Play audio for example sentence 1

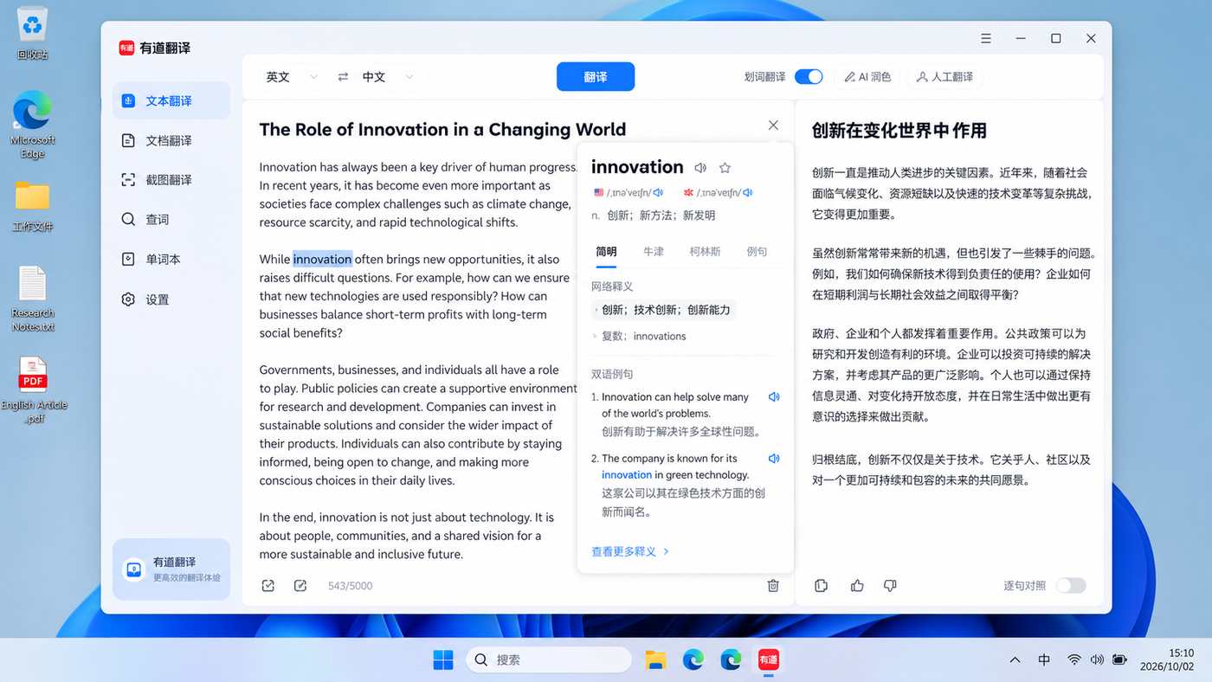point(774,397)
